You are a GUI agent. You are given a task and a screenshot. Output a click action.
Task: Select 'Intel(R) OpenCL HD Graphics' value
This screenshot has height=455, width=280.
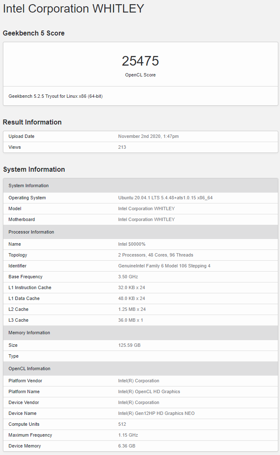(149, 392)
